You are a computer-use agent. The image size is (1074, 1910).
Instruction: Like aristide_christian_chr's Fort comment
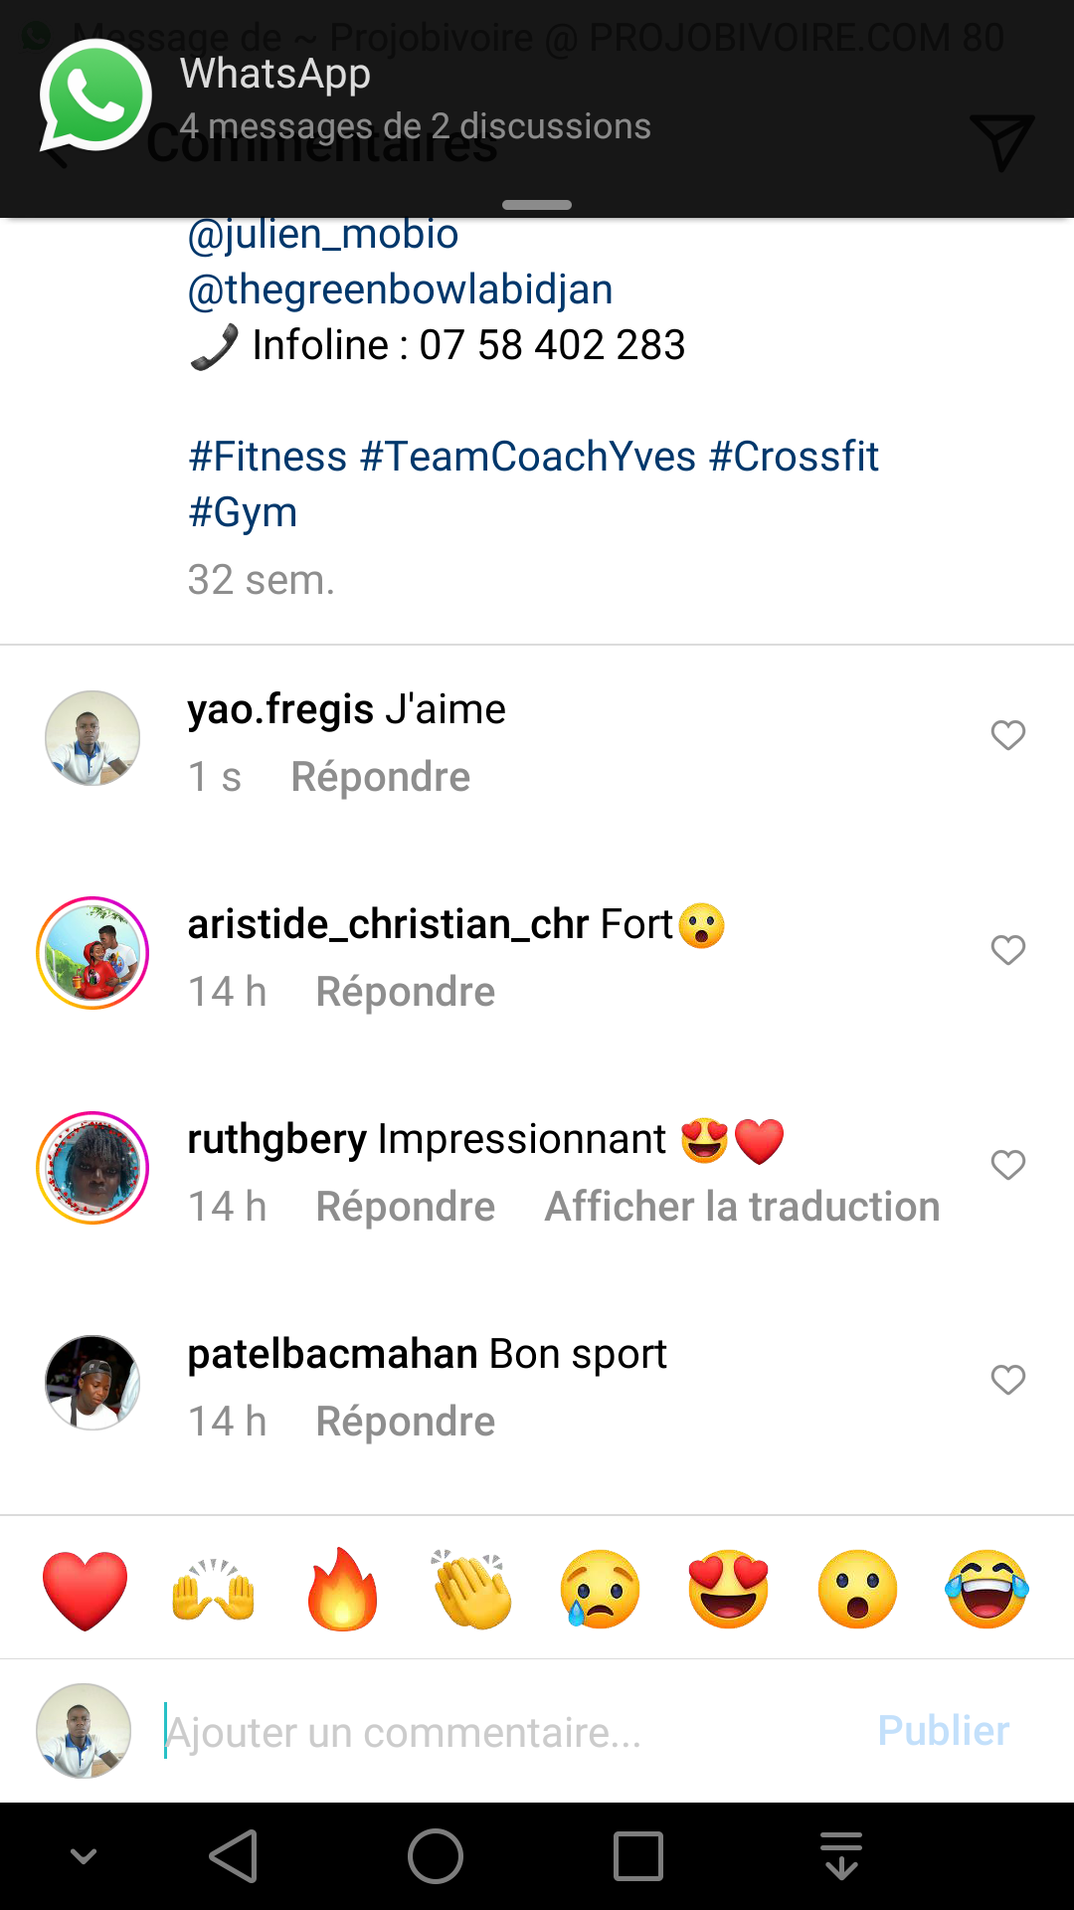tap(1007, 950)
